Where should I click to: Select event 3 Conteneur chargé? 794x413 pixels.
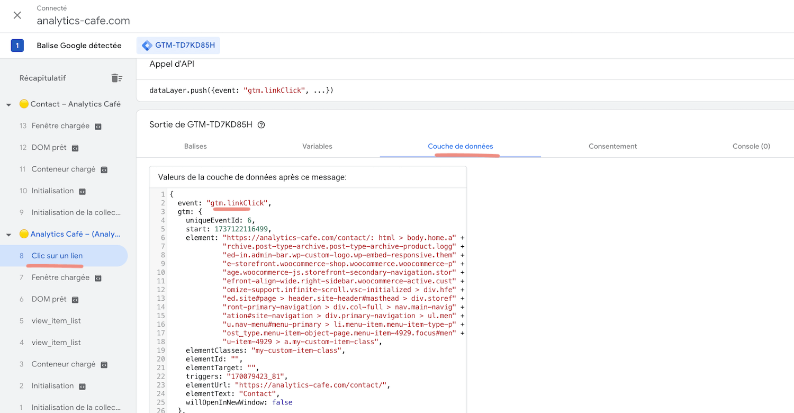pyautogui.click(x=64, y=364)
